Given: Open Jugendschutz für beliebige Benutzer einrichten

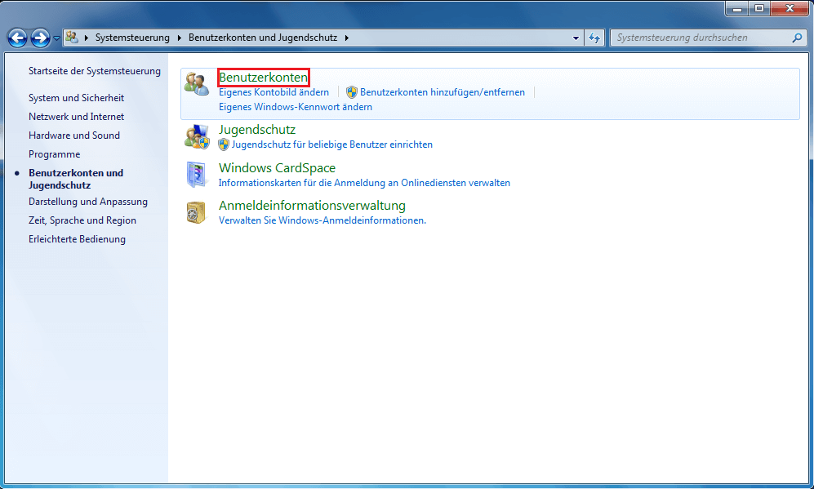Looking at the screenshot, I should [x=331, y=144].
